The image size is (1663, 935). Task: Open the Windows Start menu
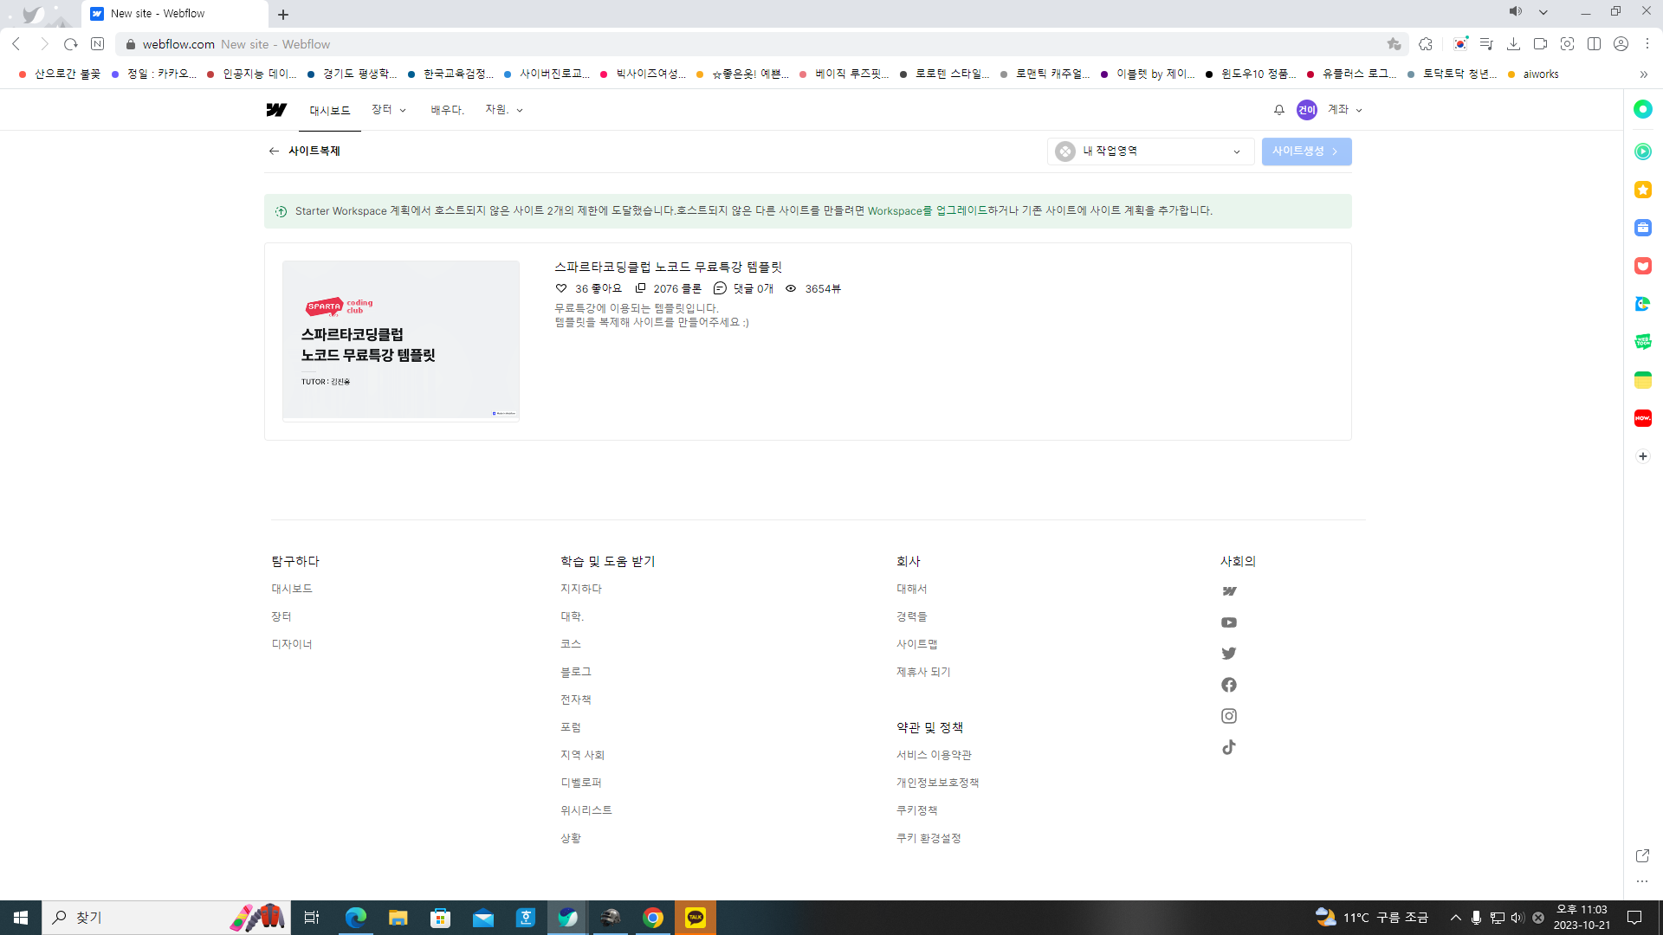[x=21, y=918]
